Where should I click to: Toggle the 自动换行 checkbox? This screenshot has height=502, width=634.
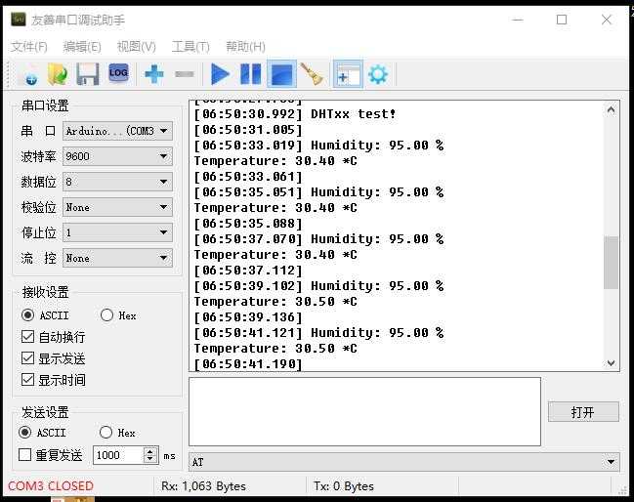(x=27, y=337)
